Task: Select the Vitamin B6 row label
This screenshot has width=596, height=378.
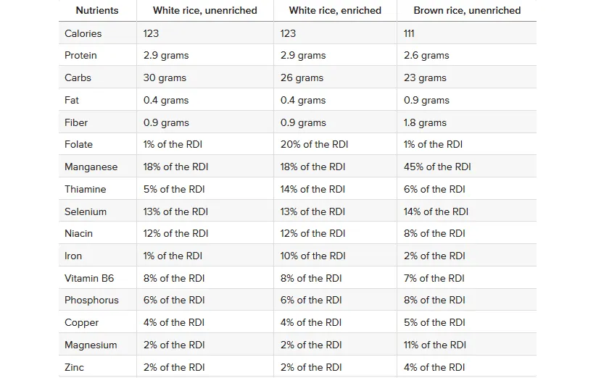Action: (89, 279)
